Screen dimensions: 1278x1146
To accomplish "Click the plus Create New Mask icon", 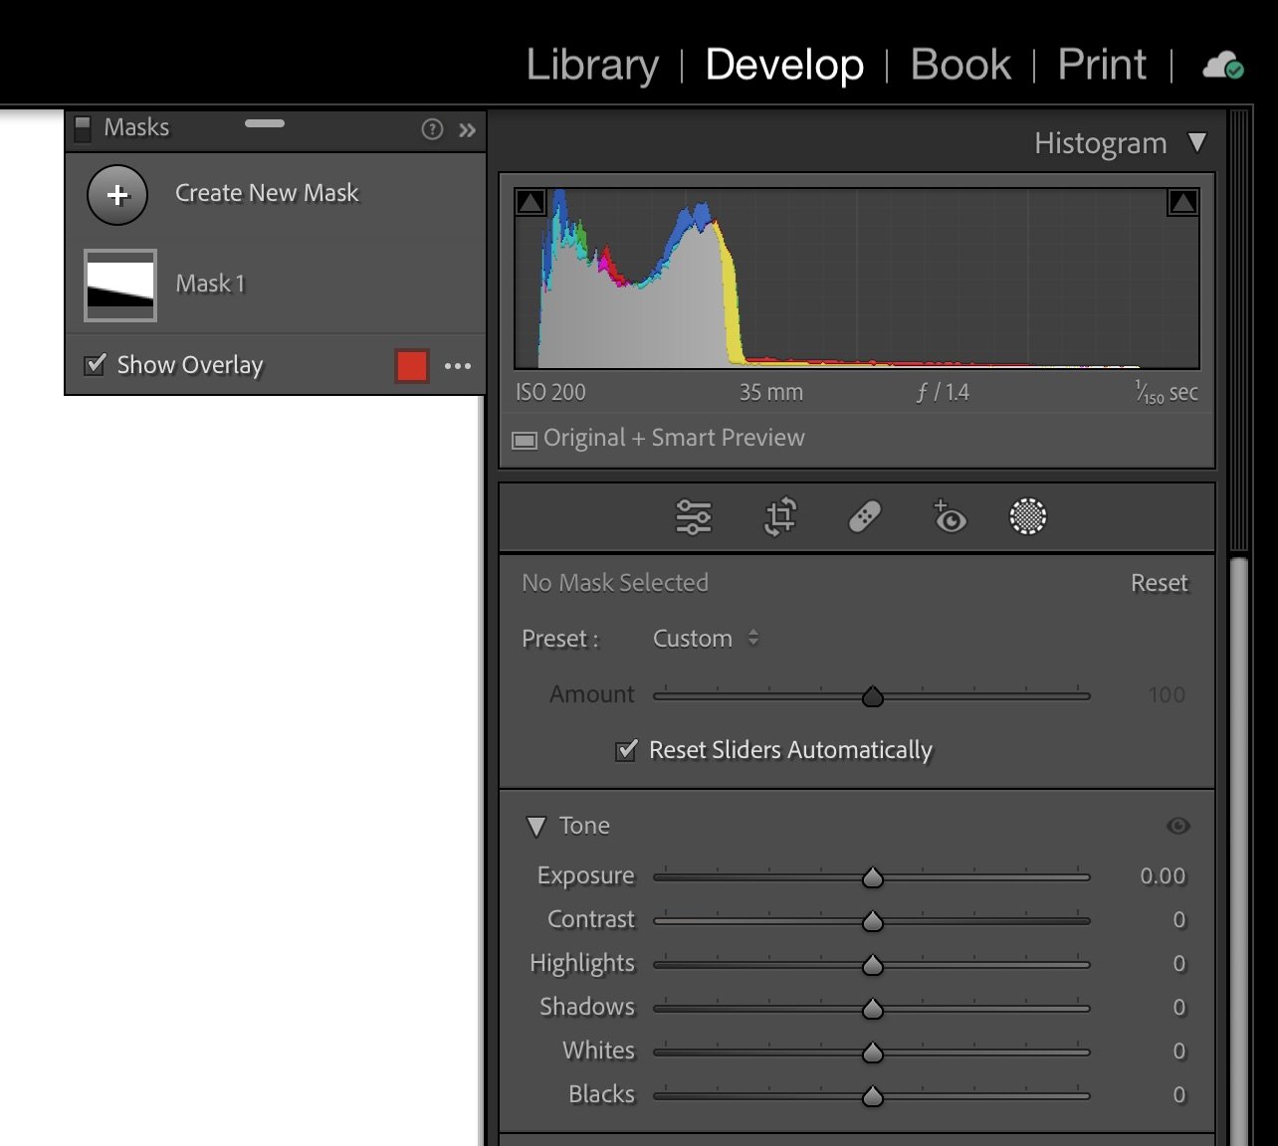I will 117,195.
